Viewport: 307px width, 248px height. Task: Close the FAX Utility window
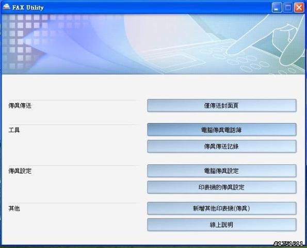pyautogui.click(x=299, y=8)
